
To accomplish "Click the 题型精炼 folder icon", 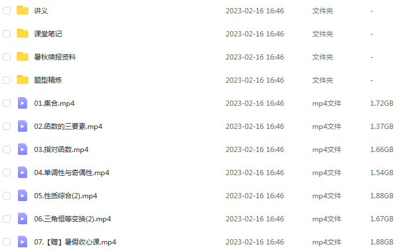I will [x=23, y=80].
